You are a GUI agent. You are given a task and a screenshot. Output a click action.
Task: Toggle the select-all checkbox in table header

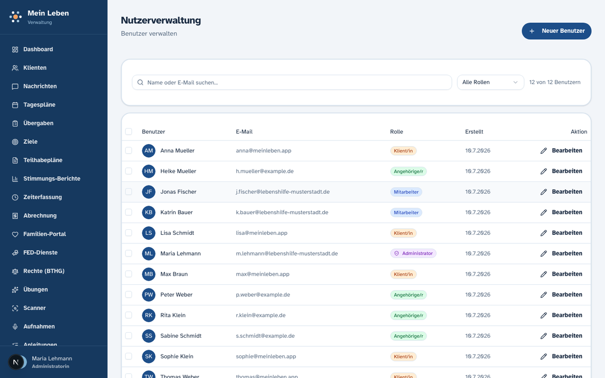(129, 132)
